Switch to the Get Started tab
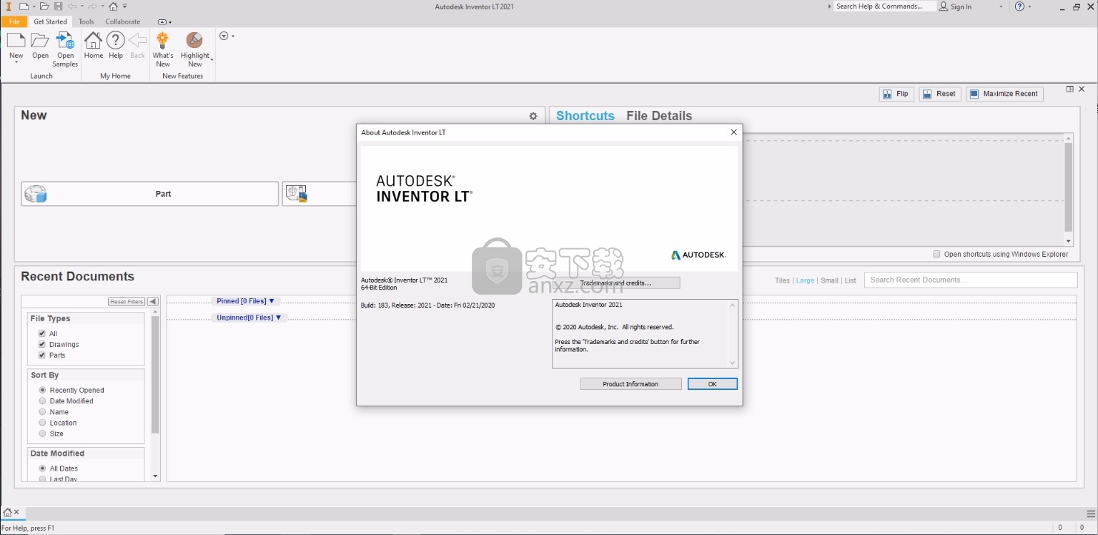This screenshot has height=535, width=1098. [x=50, y=21]
